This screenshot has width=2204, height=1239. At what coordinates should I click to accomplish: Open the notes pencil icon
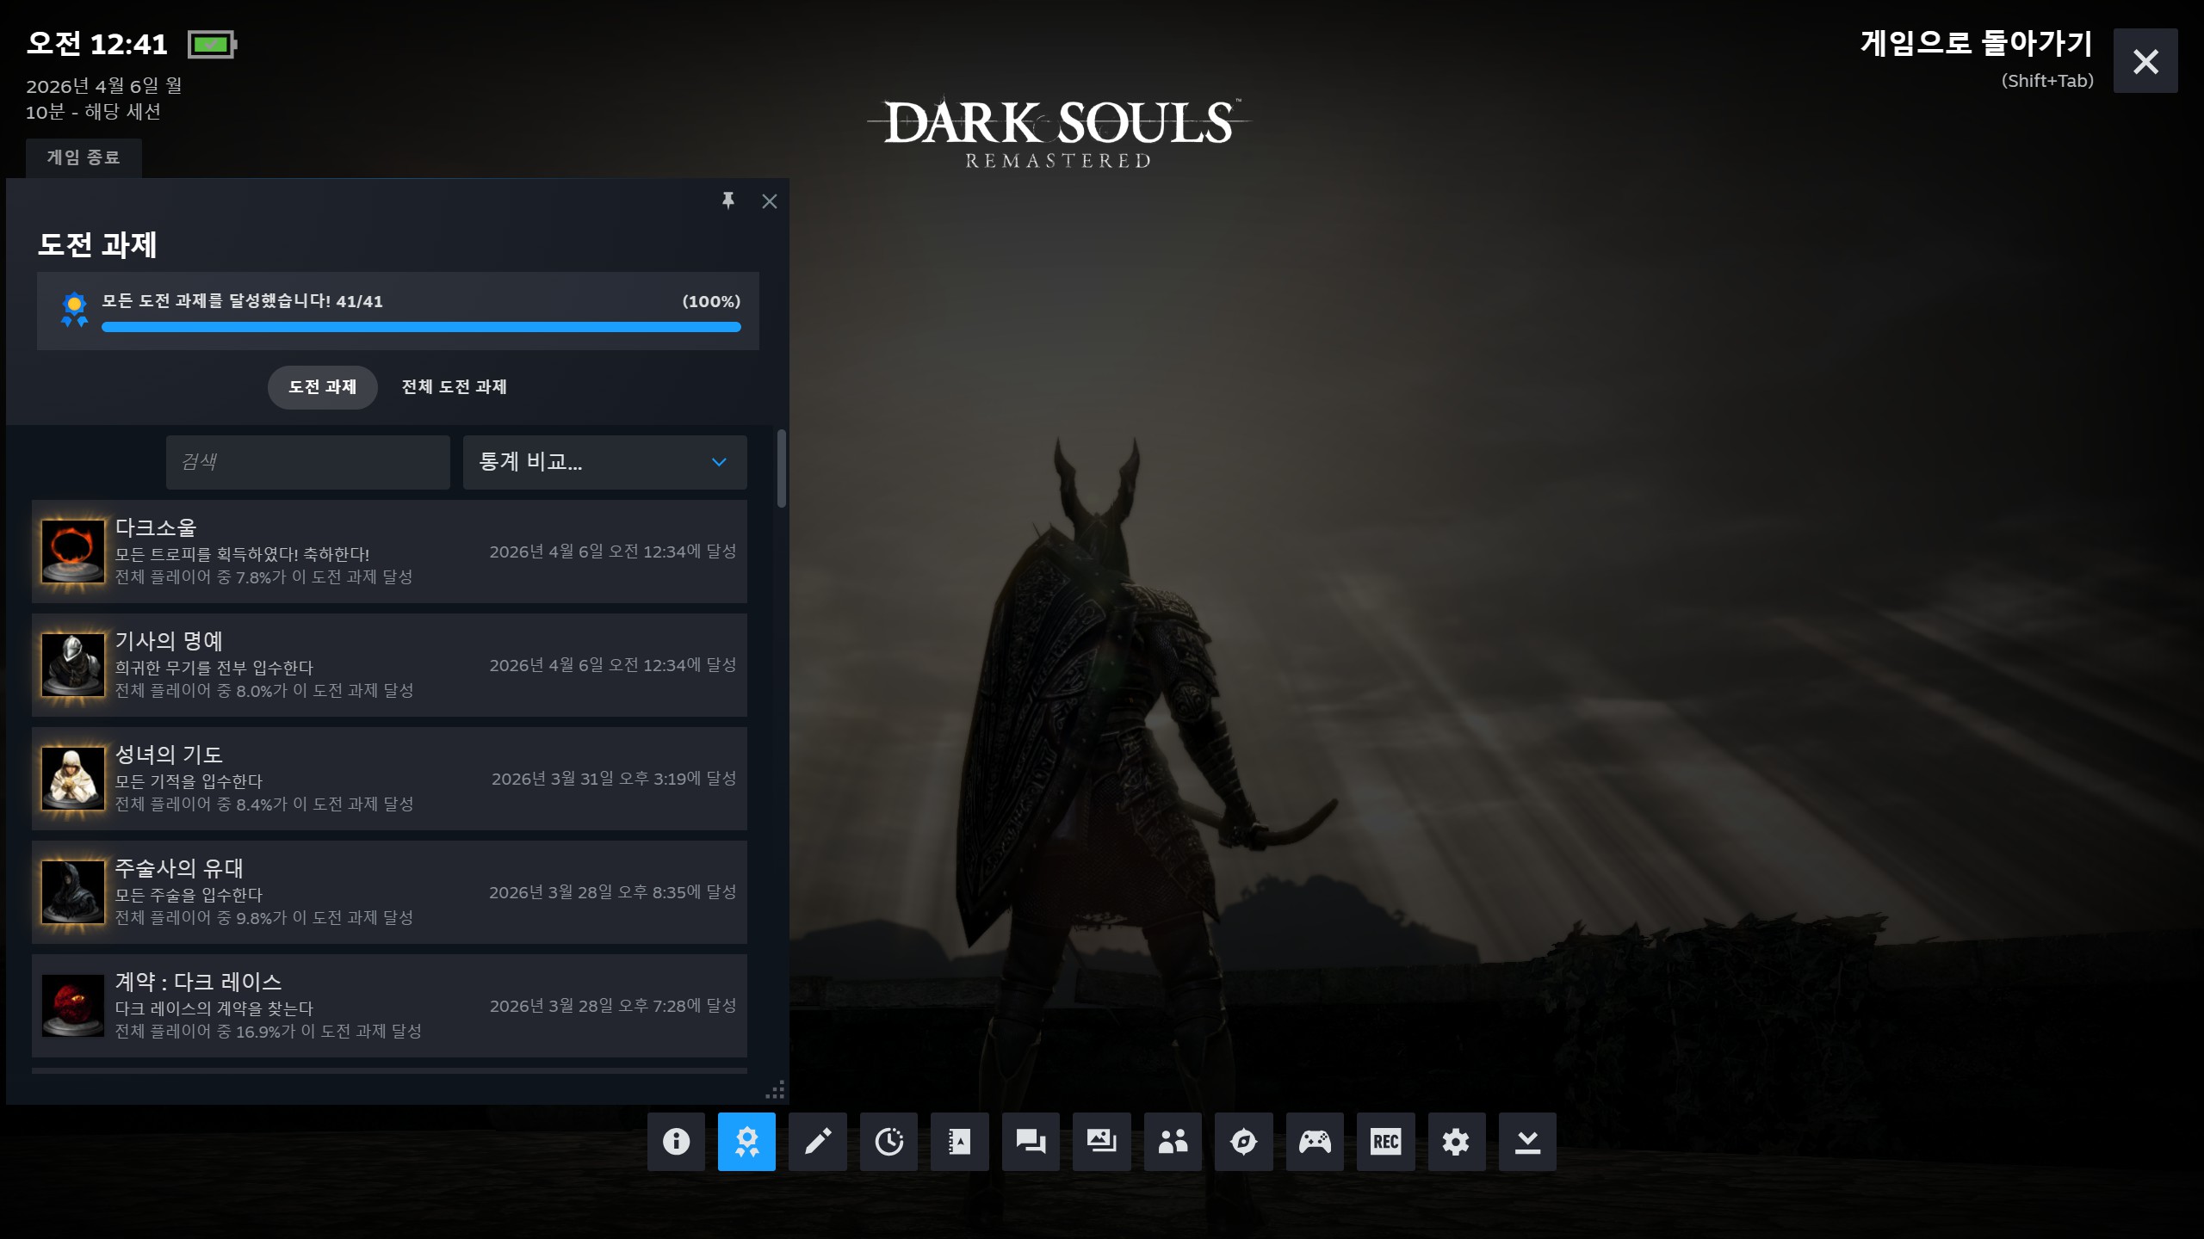[818, 1142]
